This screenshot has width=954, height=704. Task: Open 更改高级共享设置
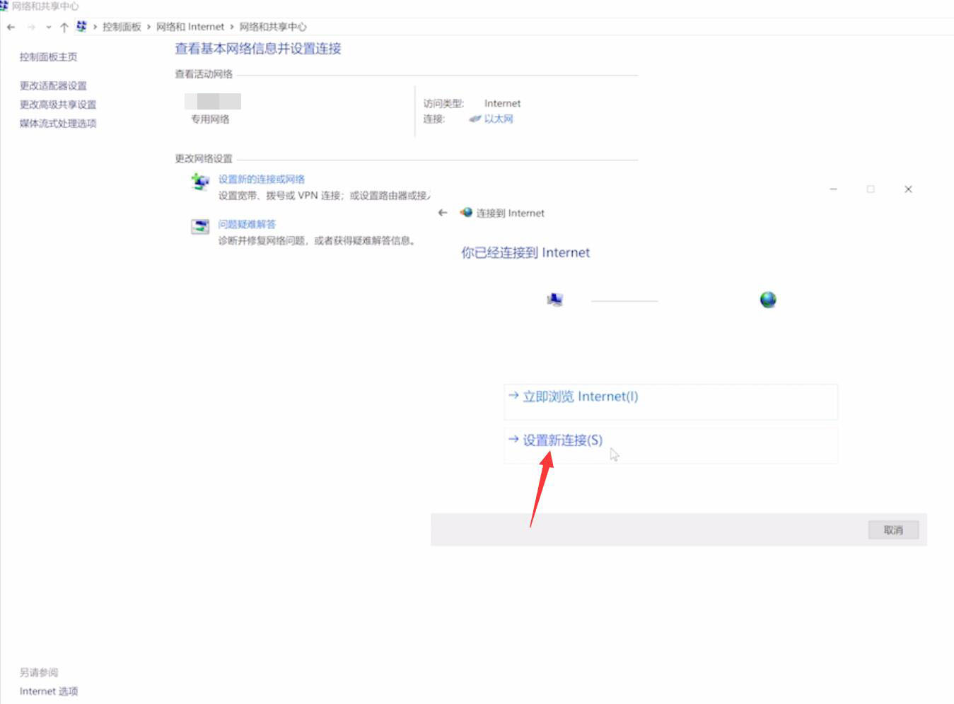(58, 105)
